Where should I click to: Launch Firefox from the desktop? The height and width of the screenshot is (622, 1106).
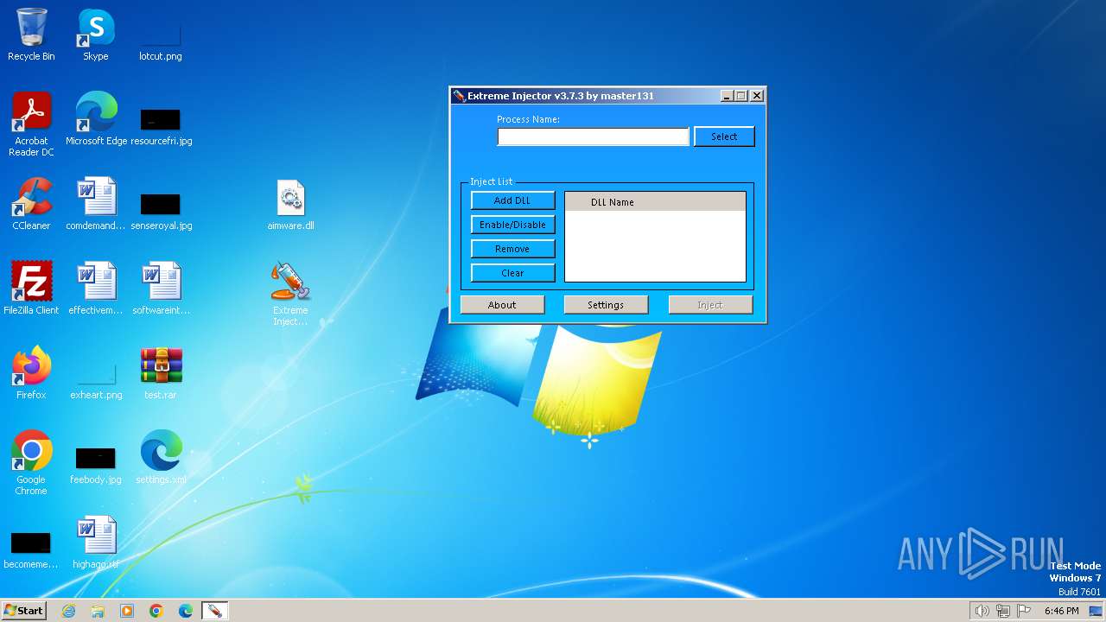point(31,373)
